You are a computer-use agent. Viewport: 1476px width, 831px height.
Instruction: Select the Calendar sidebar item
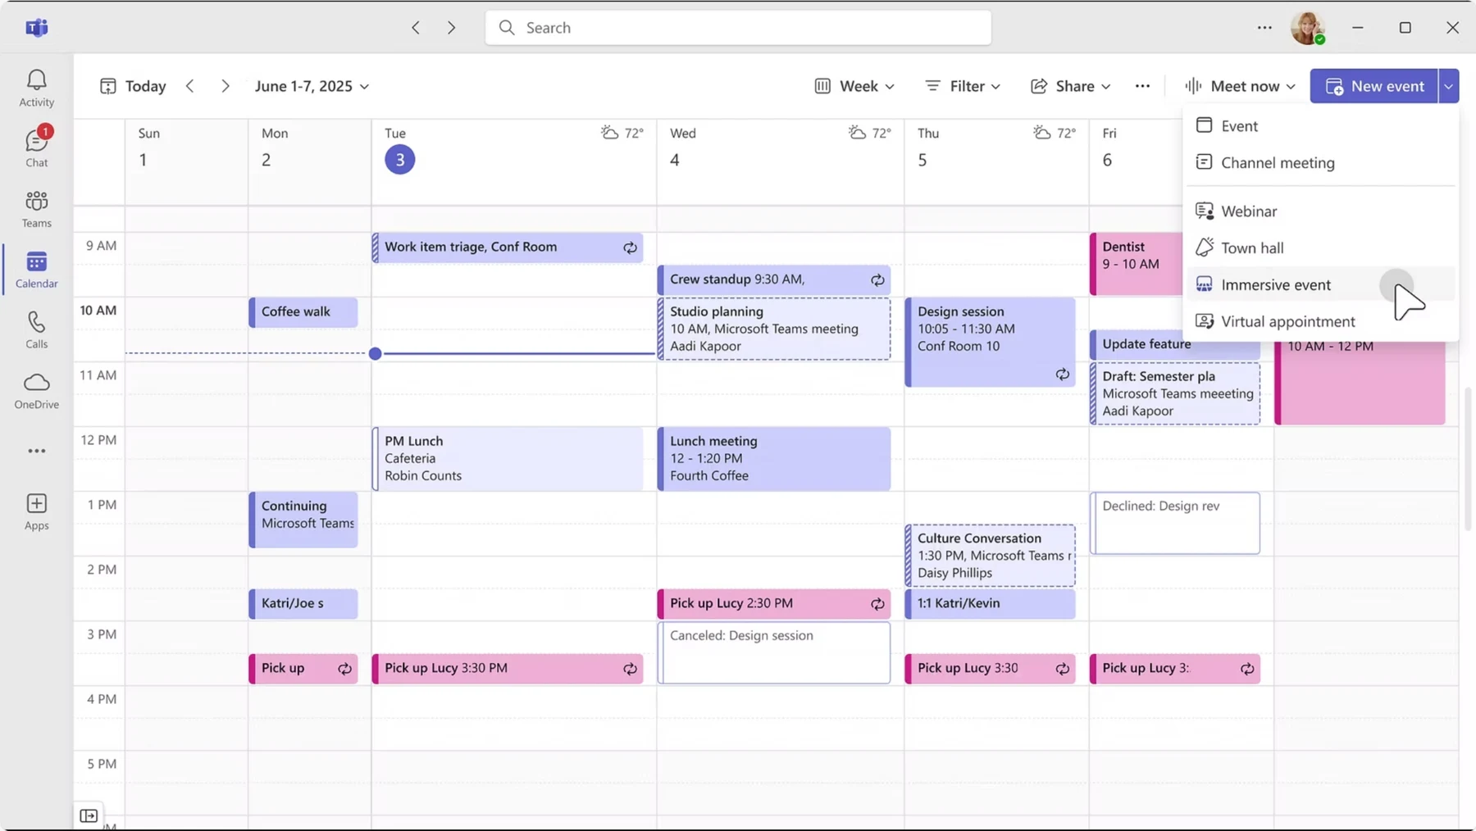37,270
